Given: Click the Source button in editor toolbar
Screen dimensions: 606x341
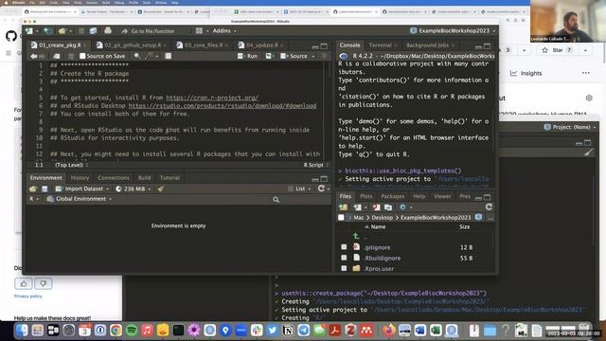Looking at the screenshot, I should point(294,56).
